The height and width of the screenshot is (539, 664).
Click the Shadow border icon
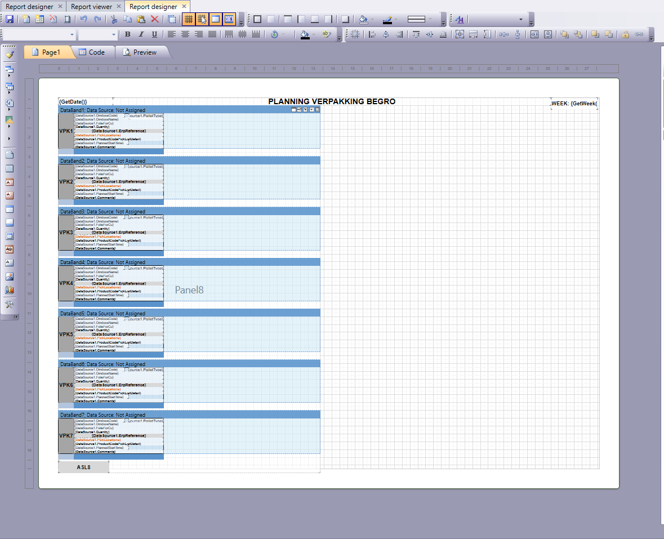346,19
